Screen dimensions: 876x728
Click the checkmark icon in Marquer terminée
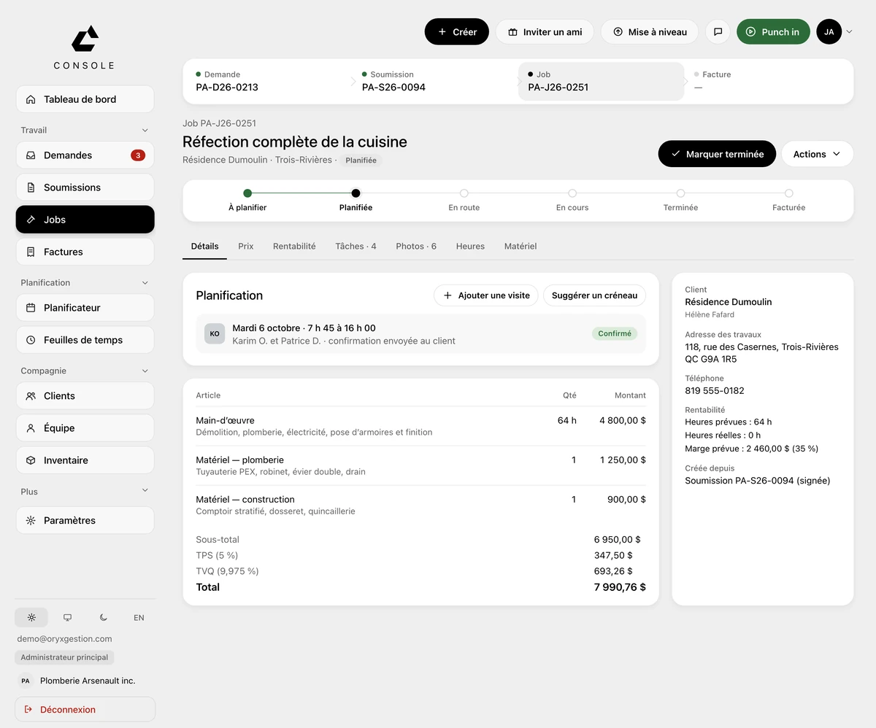676,154
